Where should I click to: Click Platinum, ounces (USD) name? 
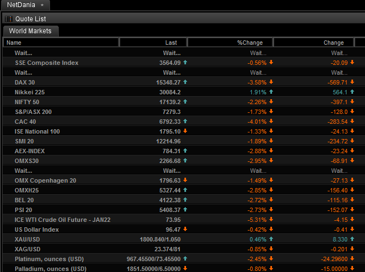point(49,259)
